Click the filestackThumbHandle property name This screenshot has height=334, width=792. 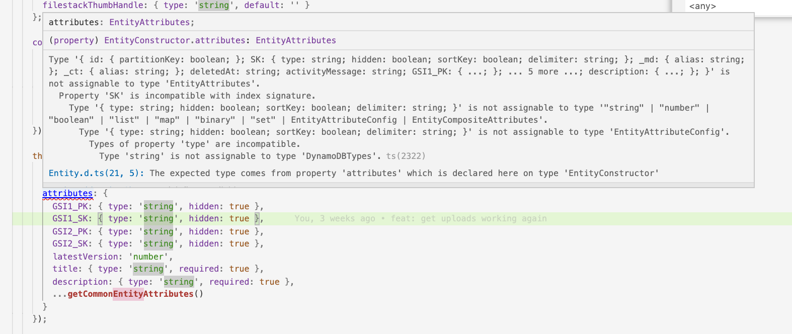click(93, 5)
